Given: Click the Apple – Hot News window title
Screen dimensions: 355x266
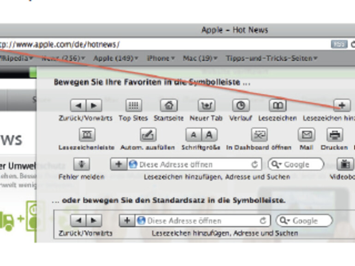Looking at the screenshot, I should [235, 30].
